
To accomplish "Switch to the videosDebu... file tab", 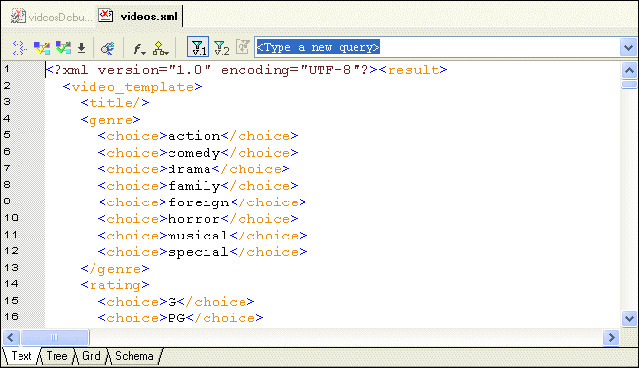I will pyautogui.click(x=52, y=17).
